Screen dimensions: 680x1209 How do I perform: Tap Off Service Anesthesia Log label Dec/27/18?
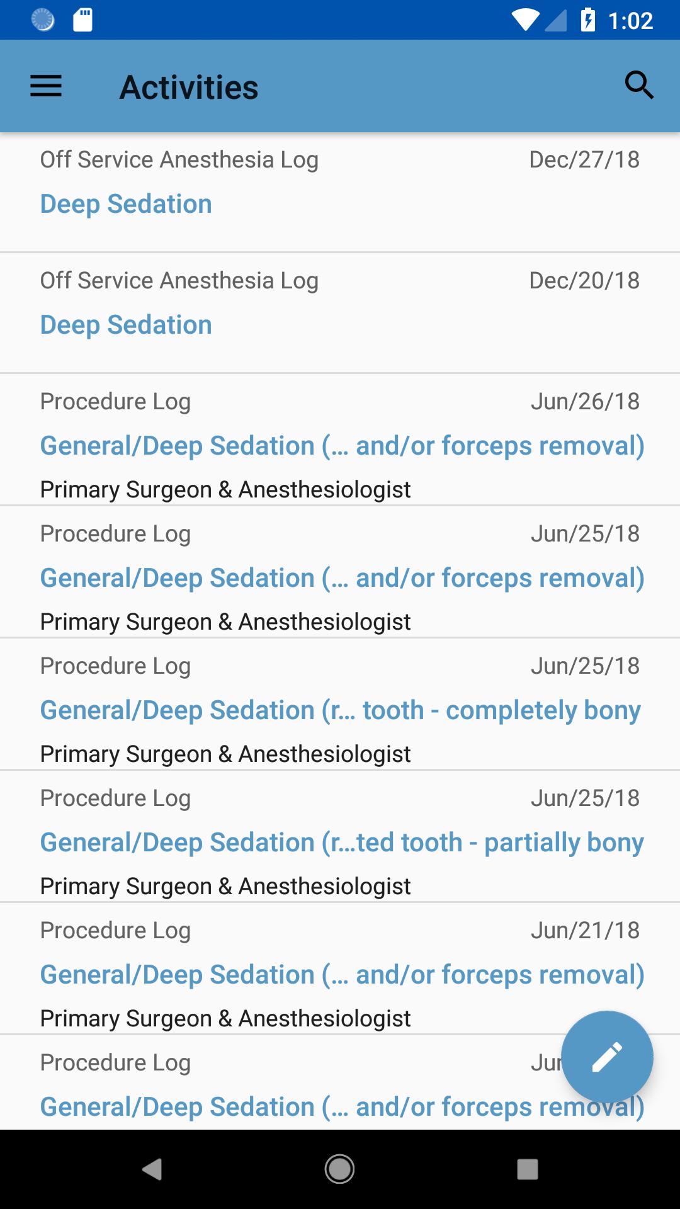pos(179,160)
